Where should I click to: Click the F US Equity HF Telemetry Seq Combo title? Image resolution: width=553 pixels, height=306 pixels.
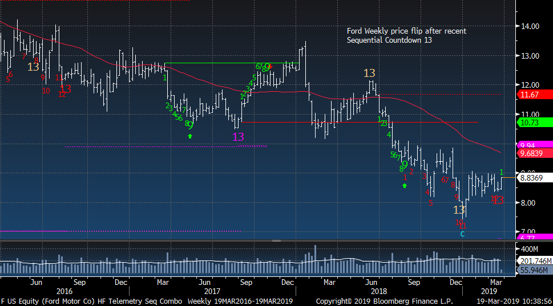click(x=92, y=301)
